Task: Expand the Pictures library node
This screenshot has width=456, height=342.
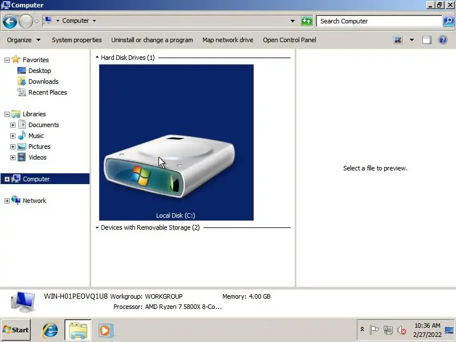Action: click(x=13, y=146)
